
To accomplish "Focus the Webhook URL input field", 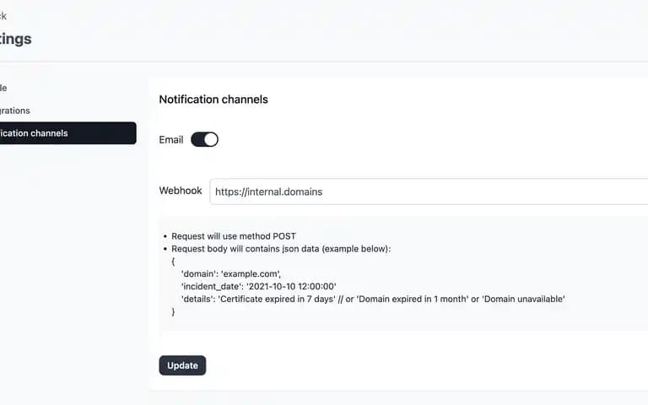I will click(429, 192).
